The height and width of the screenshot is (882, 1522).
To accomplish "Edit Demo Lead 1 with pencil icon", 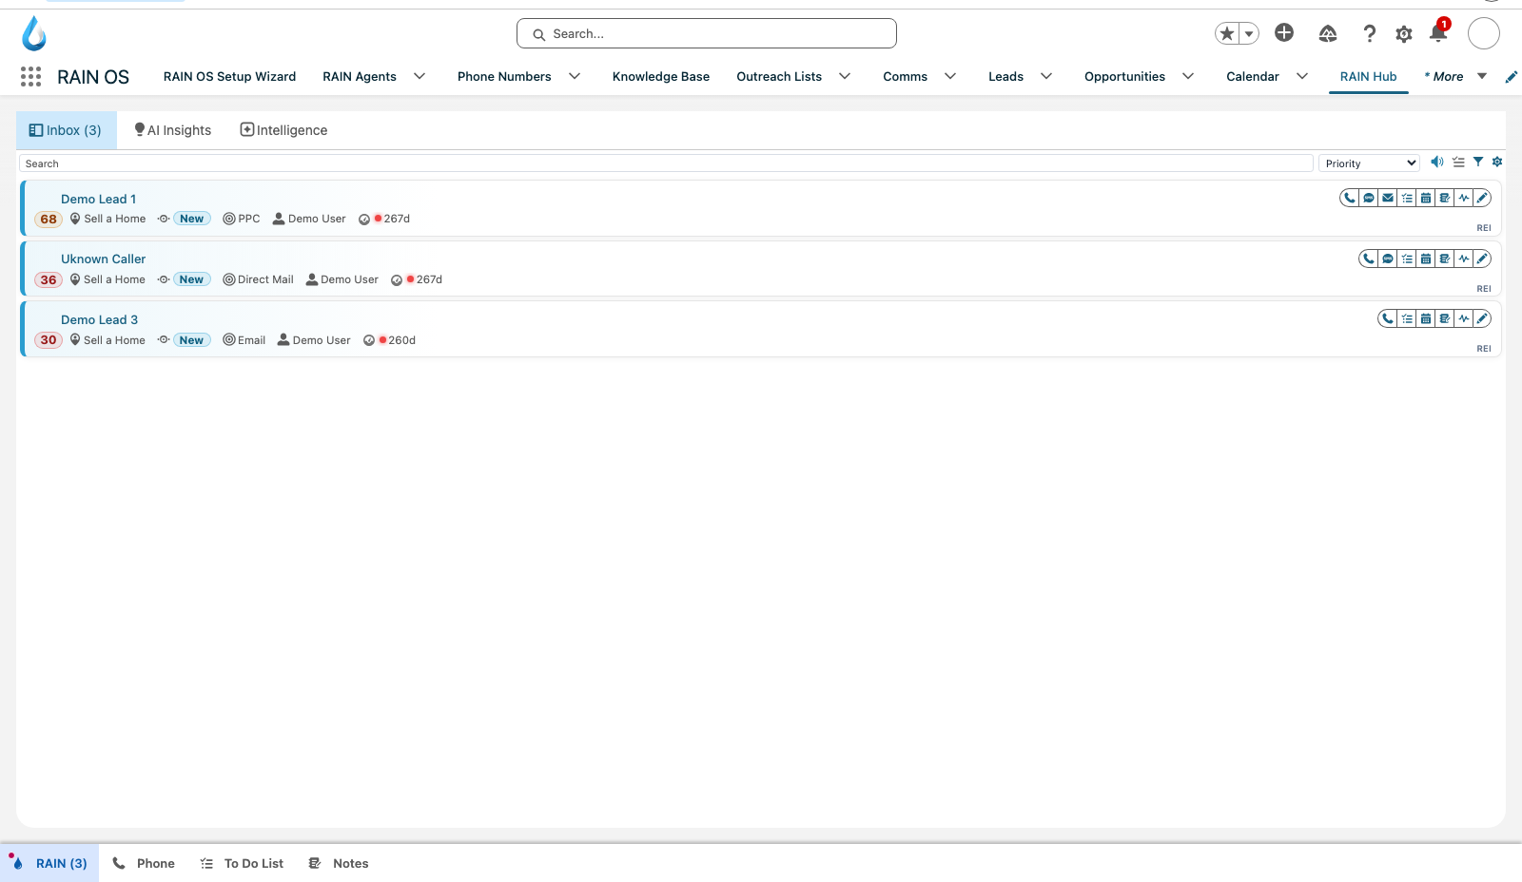I will click(x=1482, y=198).
